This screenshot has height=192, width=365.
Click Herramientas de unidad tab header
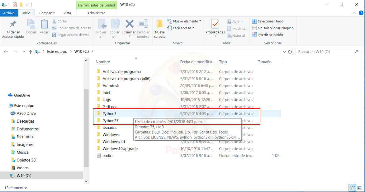pyautogui.click(x=96, y=5)
